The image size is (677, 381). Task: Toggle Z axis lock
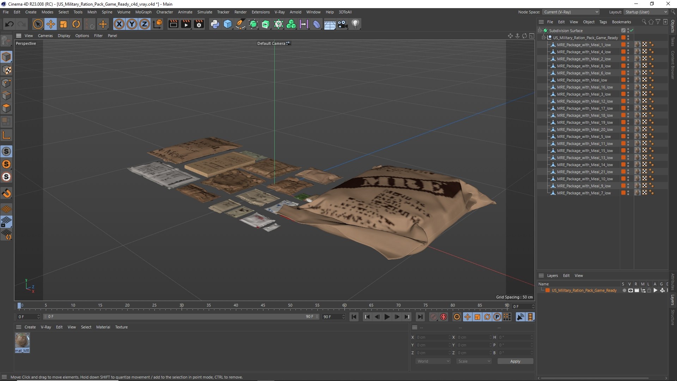click(x=145, y=24)
